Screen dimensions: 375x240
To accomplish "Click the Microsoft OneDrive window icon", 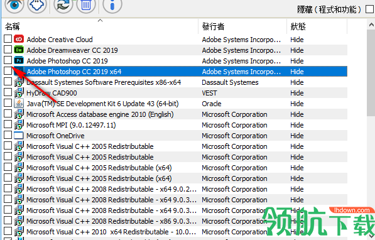I will pos(19,136).
